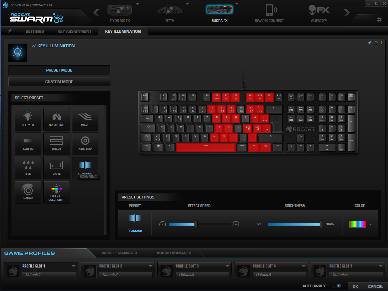Open the Game Profiles tab
The image size is (388, 291).
tap(30, 253)
